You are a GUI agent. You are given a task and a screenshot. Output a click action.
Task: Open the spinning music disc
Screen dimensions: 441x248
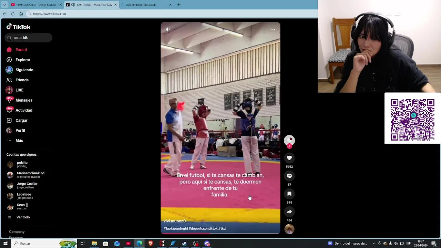(289, 229)
